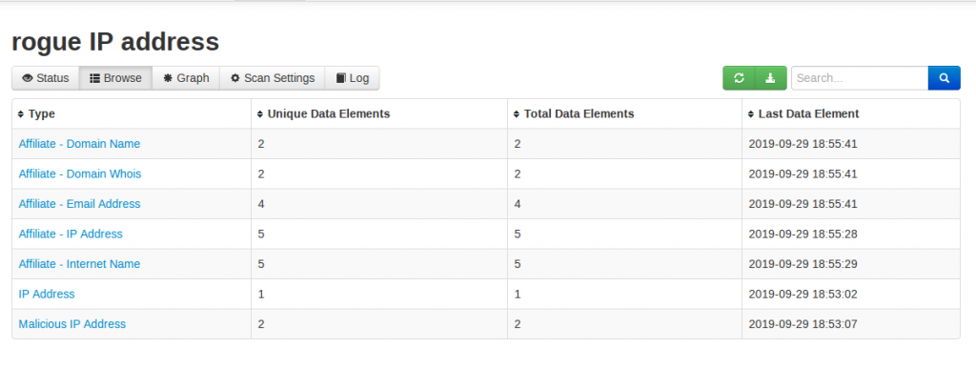Open Affiliate - IP Address link
The height and width of the screenshot is (367, 976).
point(71,234)
